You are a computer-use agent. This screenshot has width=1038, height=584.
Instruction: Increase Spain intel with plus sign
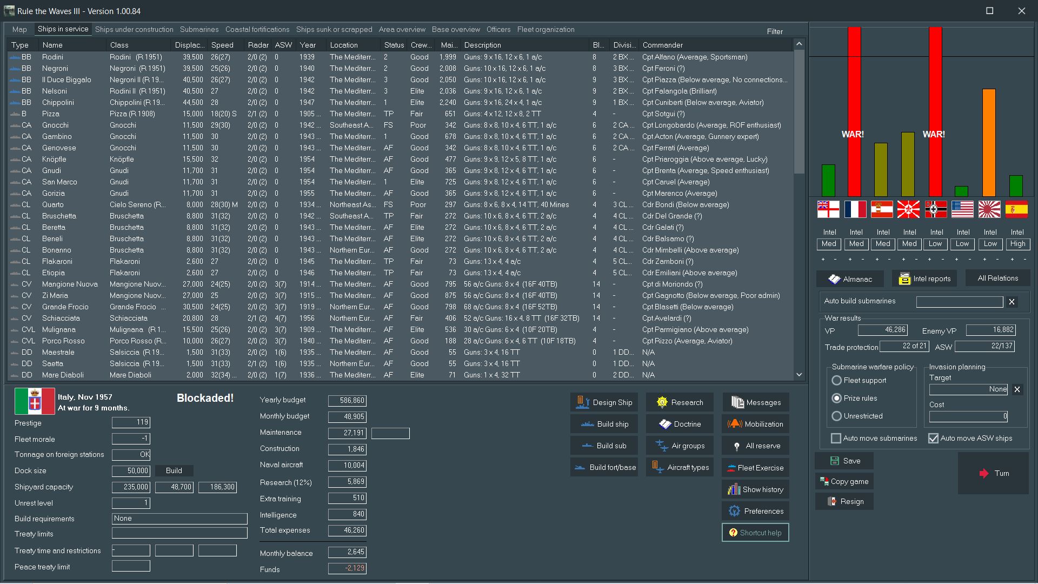coord(1012,260)
